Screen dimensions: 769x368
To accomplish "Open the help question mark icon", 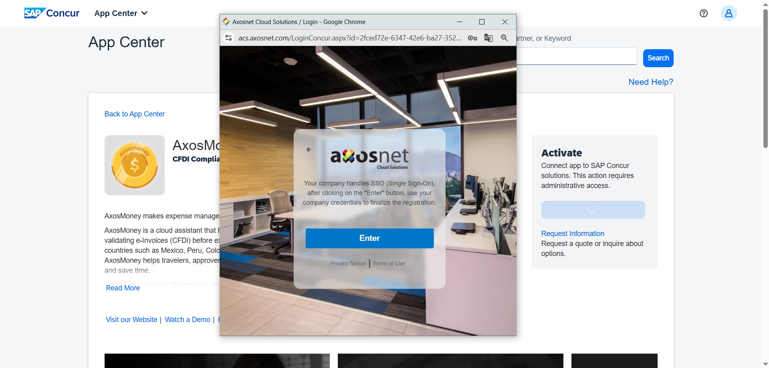I will click(x=703, y=13).
